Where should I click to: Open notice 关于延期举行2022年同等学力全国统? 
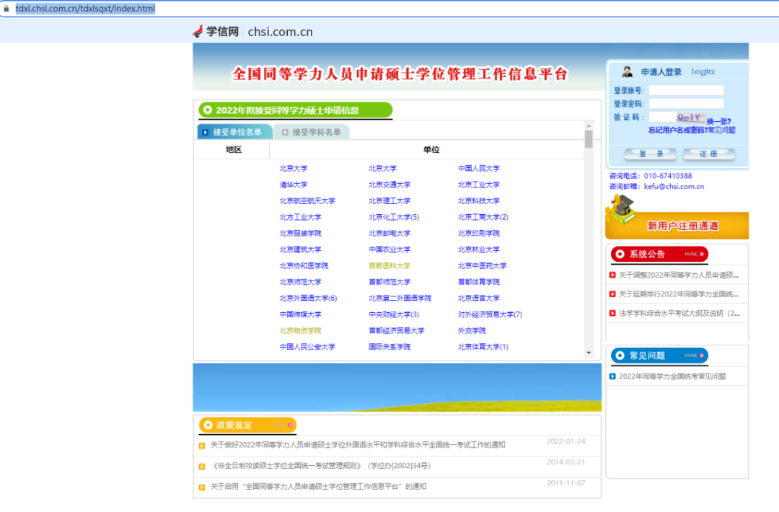pyautogui.click(x=678, y=294)
